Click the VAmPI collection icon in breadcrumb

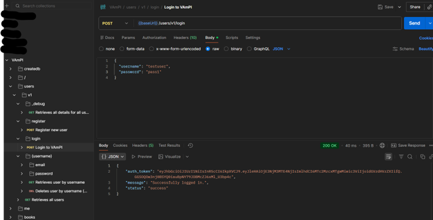pyautogui.click(x=103, y=7)
